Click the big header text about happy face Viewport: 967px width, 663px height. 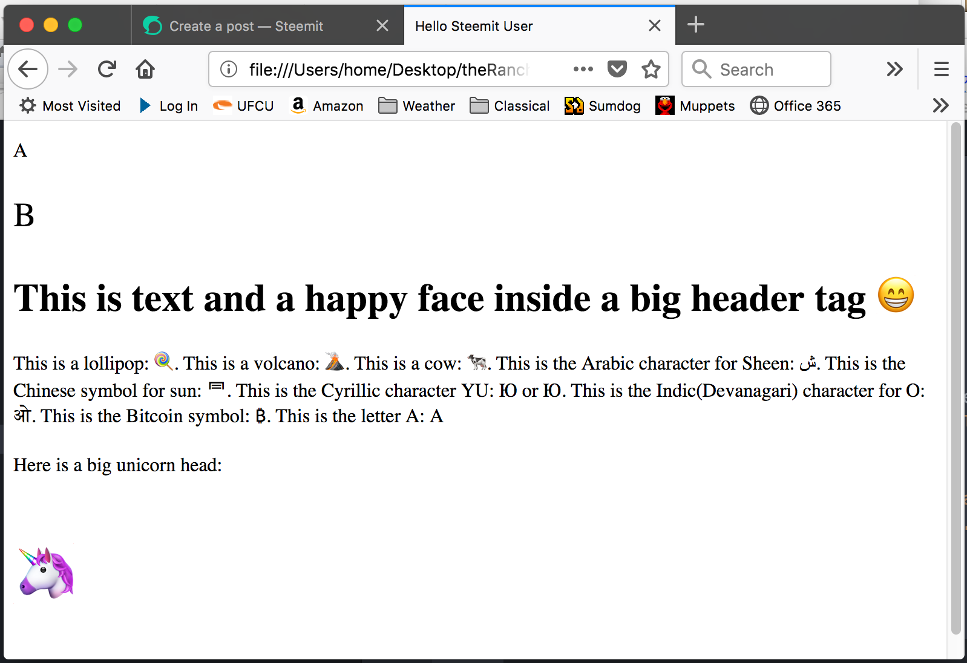tap(439, 299)
